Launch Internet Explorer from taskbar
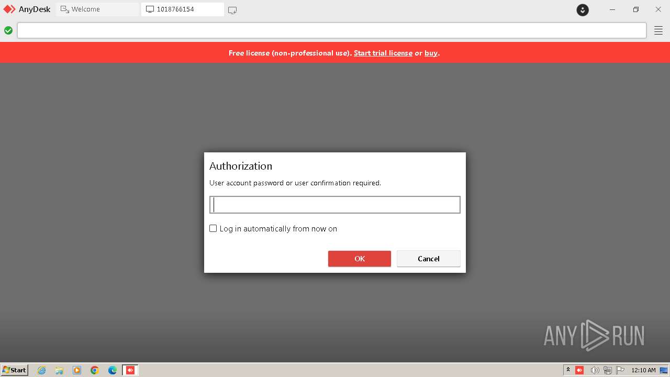 [x=42, y=370]
